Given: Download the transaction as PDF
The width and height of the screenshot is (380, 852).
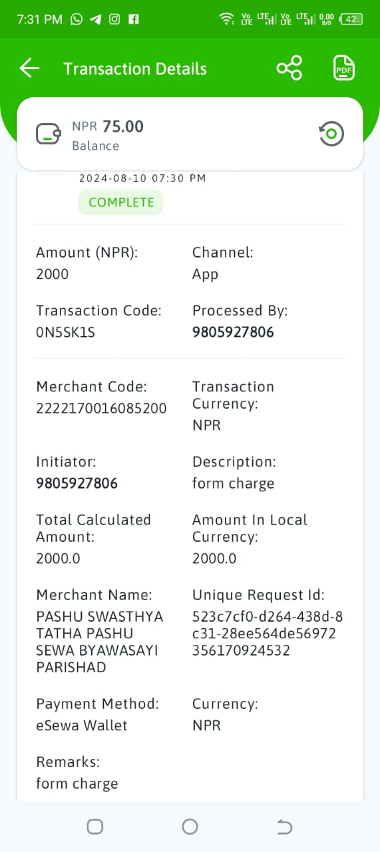Looking at the screenshot, I should click(344, 69).
